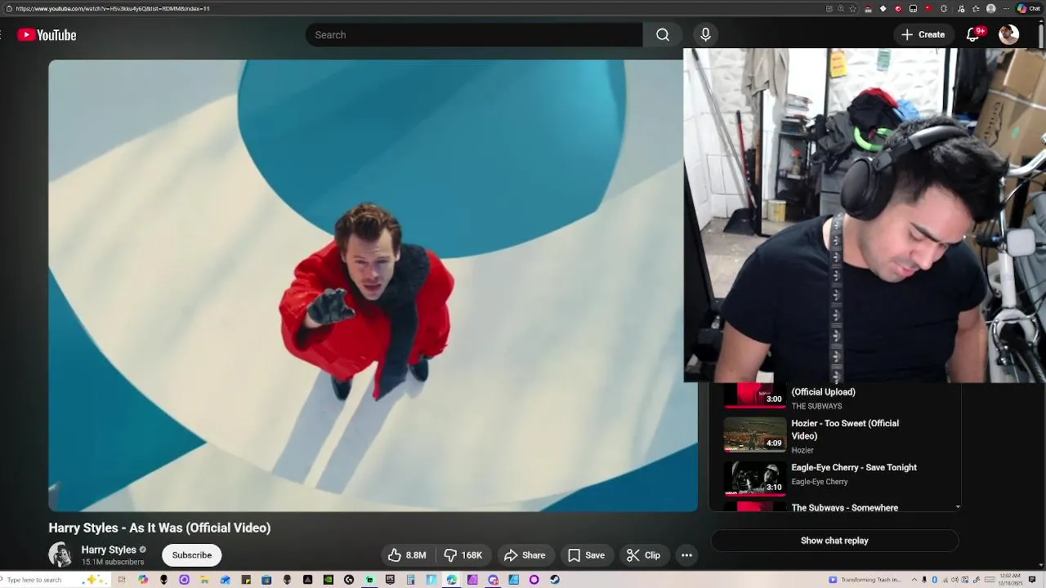
Task: Open The Subways - Somewhere playlist entry
Action: [x=844, y=507]
